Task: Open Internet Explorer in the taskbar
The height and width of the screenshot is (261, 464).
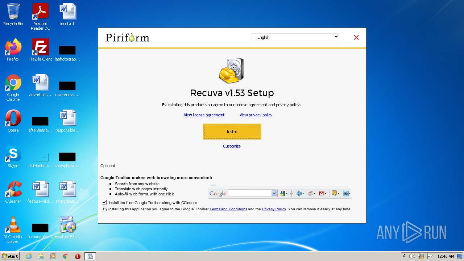Action: [x=29, y=256]
